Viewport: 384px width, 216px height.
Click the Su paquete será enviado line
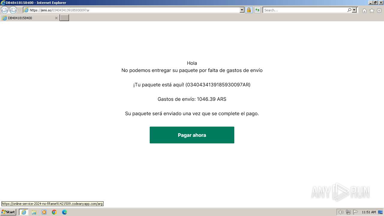192,113
